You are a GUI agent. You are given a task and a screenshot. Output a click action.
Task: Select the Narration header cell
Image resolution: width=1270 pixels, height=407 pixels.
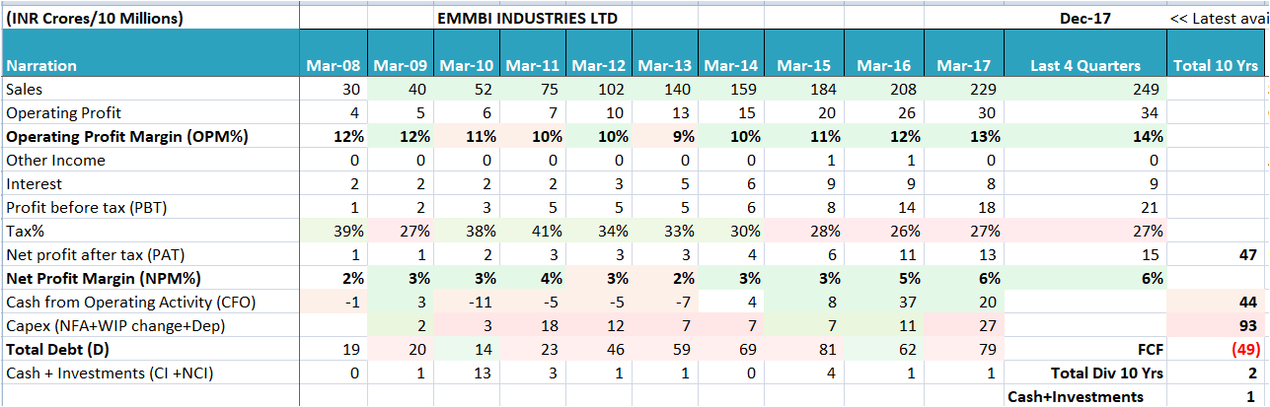click(x=41, y=66)
